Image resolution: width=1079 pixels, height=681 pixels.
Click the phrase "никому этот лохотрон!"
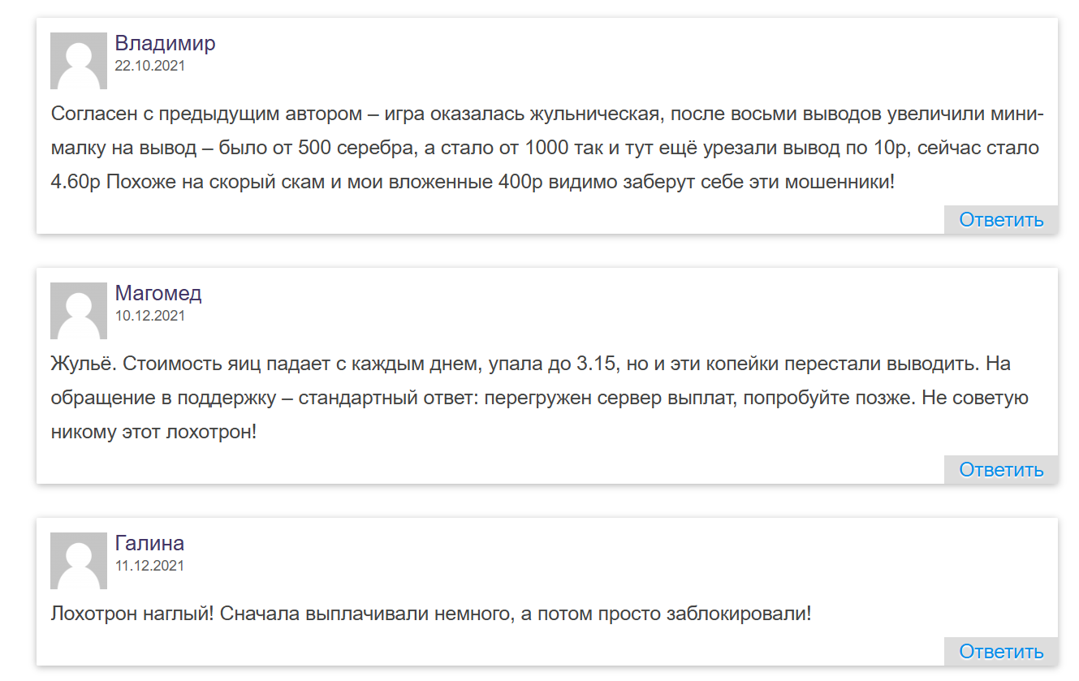[153, 431]
